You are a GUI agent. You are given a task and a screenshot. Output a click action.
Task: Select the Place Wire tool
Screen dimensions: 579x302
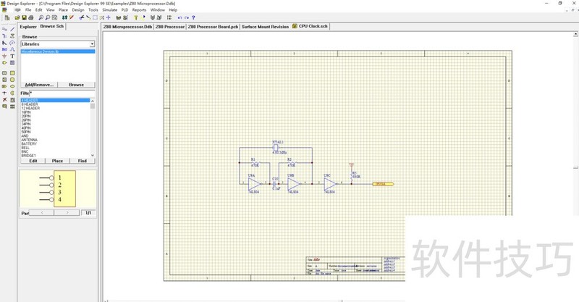click(4, 29)
